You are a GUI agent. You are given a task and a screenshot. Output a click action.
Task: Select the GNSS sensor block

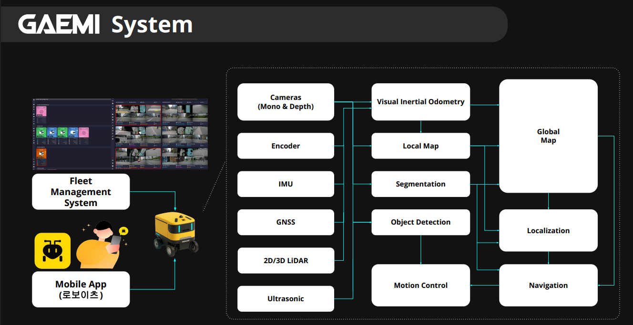coord(286,222)
